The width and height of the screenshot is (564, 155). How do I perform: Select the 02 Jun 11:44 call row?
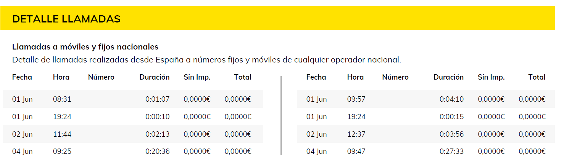point(133,134)
